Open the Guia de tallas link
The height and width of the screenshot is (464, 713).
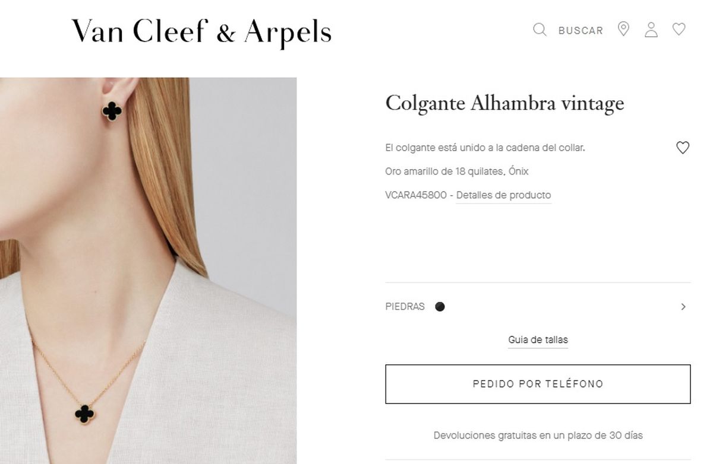pyautogui.click(x=538, y=340)
